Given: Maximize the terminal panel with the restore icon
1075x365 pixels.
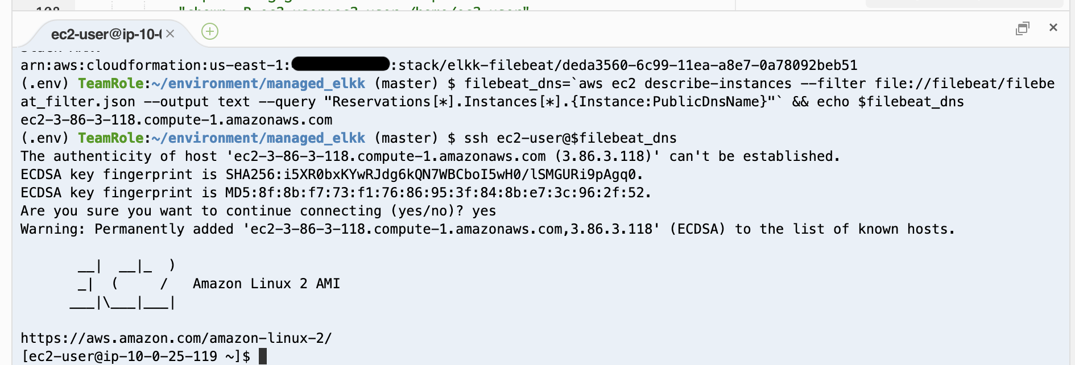Looking at the screenshot, I should 1022,28.
